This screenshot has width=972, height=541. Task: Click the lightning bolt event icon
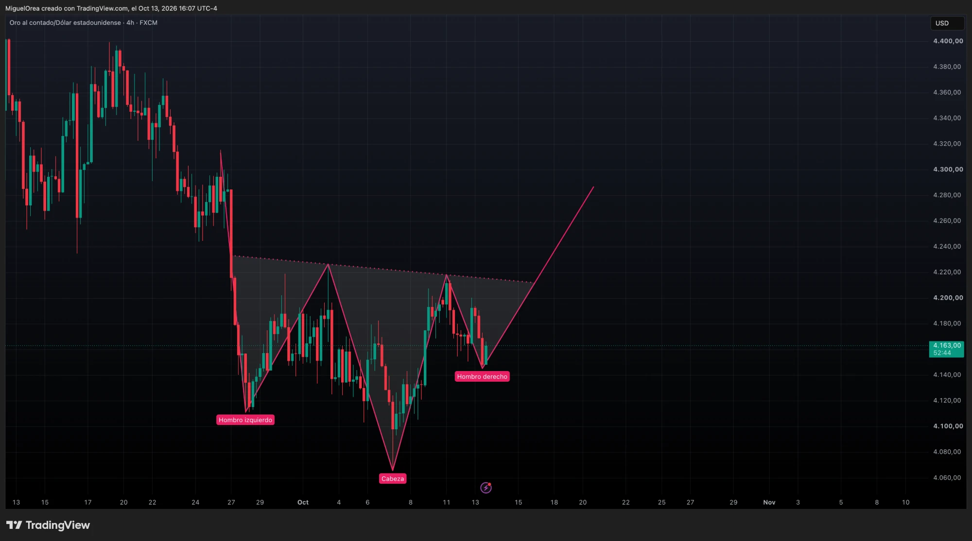tap(486, 488)
